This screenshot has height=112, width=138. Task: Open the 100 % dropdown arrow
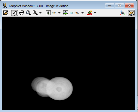click(x=82, y=13)
